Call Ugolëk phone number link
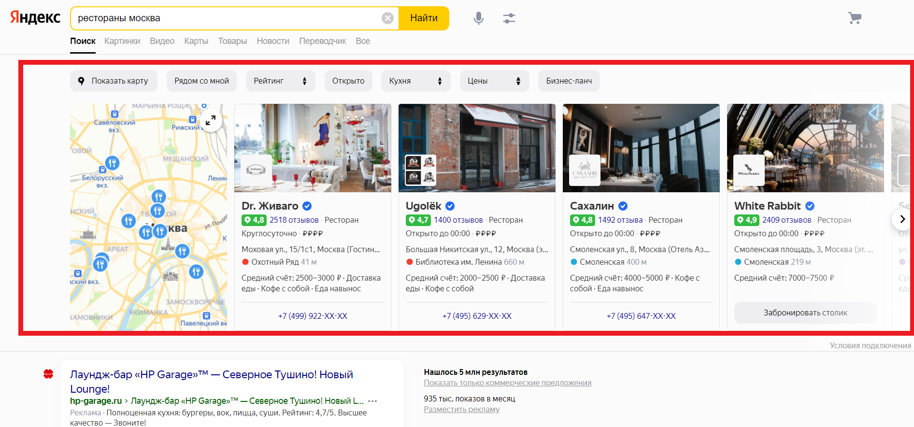914x427 pixels. tap(477, 316)
